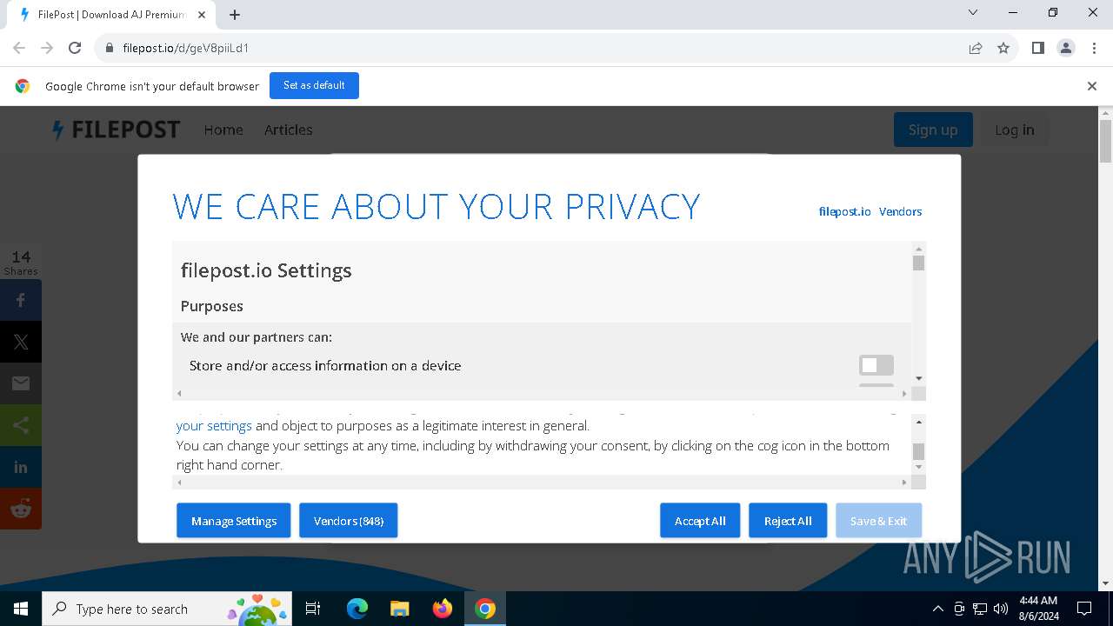Bookmark this page with star icon
1113x626 pixels.
1003,48
